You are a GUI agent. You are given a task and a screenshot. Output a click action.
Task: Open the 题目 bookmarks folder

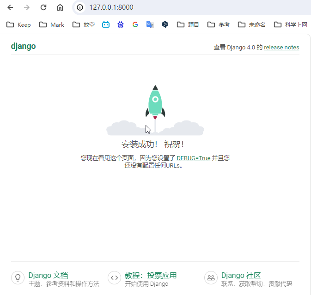188,25
